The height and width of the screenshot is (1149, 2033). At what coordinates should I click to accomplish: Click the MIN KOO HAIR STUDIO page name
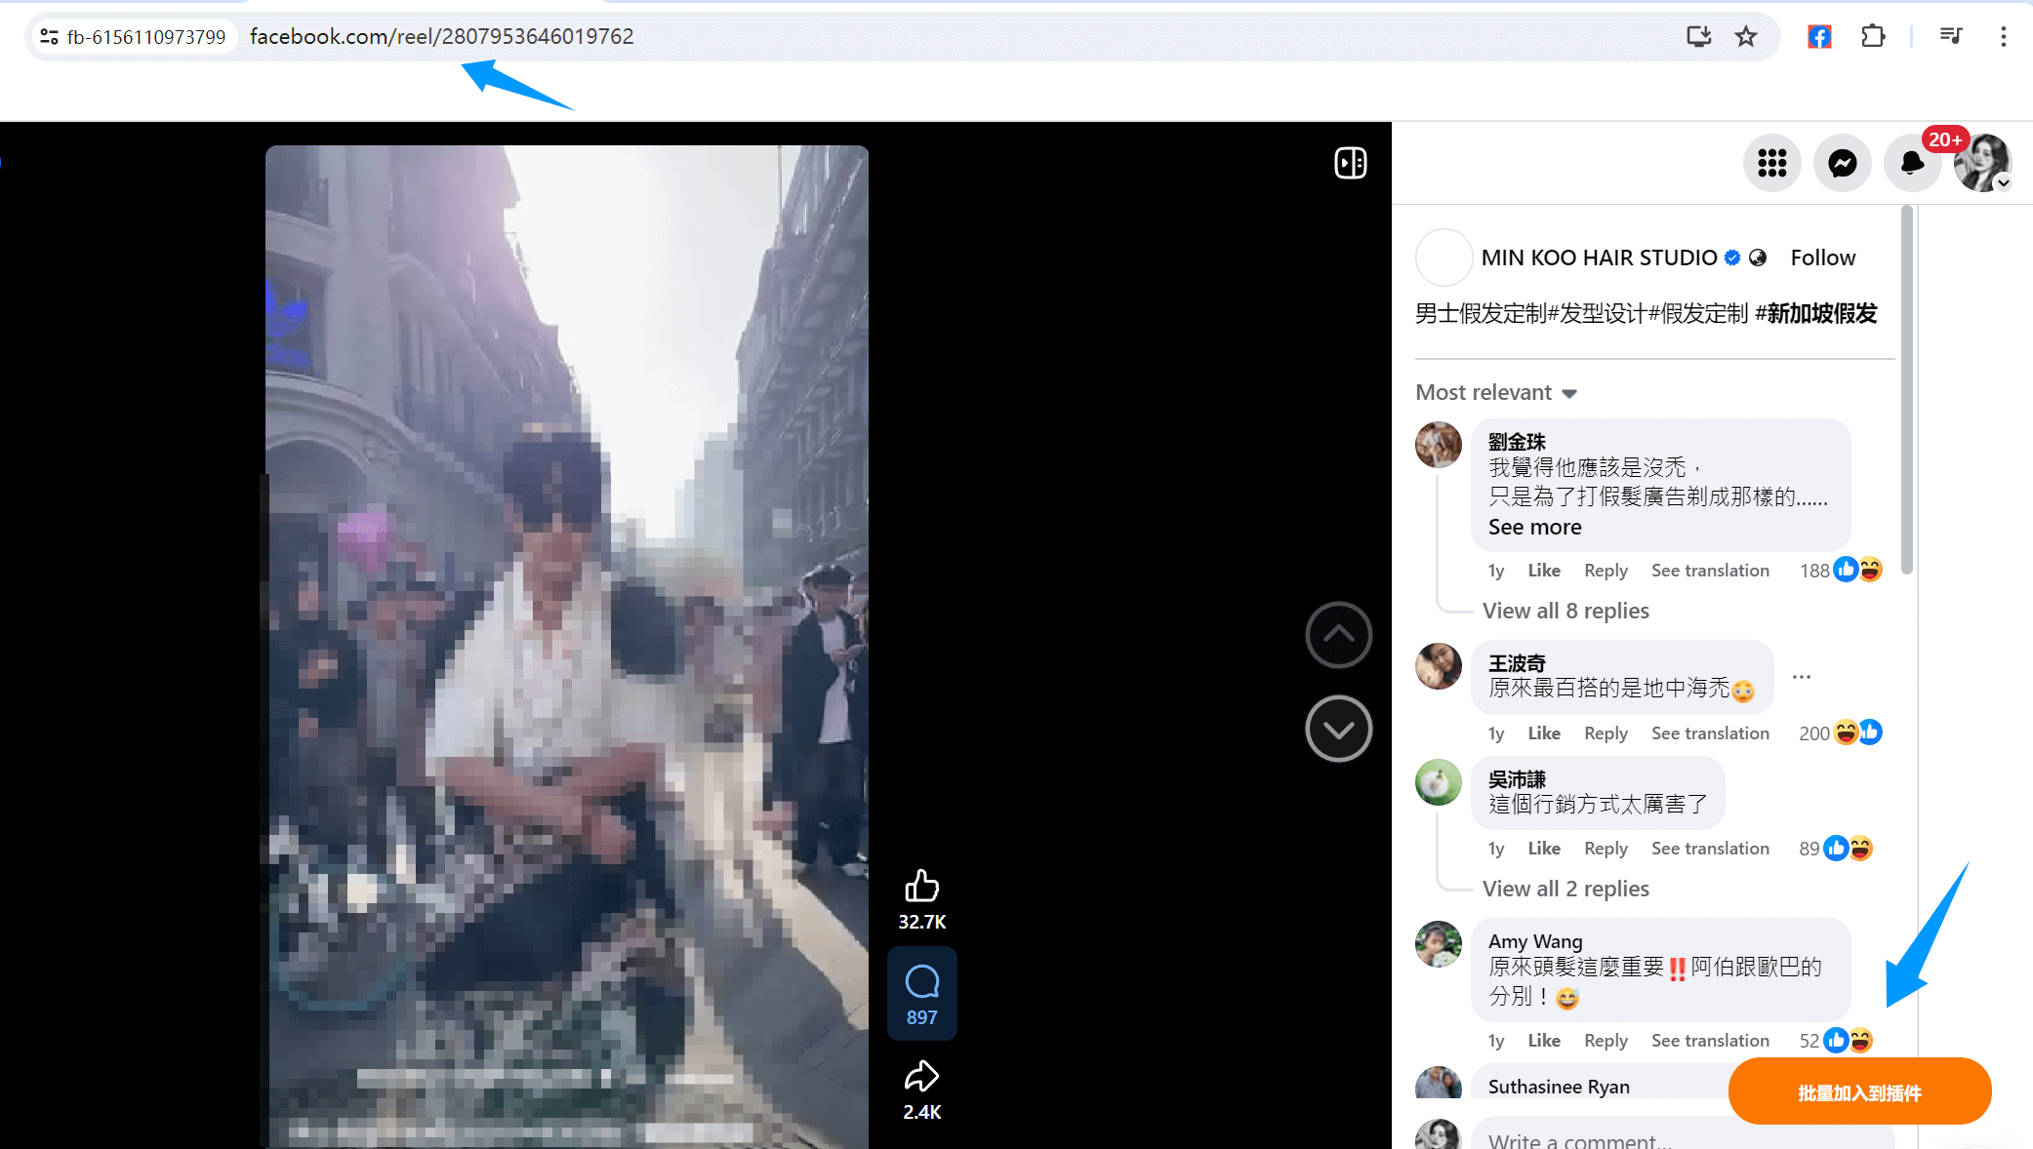tap(1599, 258)
